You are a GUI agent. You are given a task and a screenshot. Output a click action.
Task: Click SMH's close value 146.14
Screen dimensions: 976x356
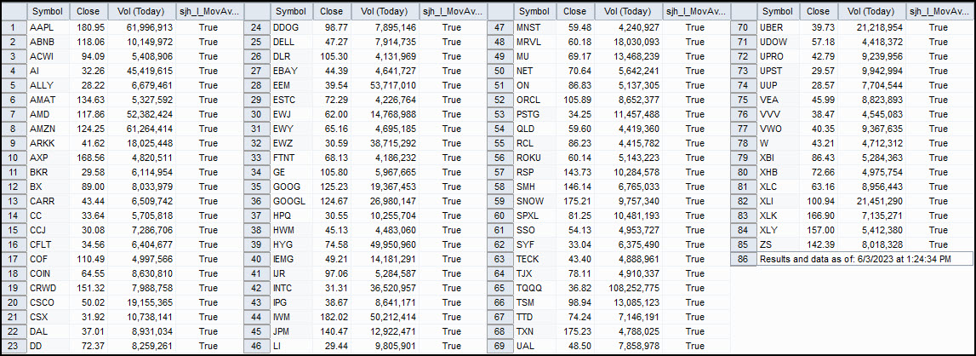point(575,187)
